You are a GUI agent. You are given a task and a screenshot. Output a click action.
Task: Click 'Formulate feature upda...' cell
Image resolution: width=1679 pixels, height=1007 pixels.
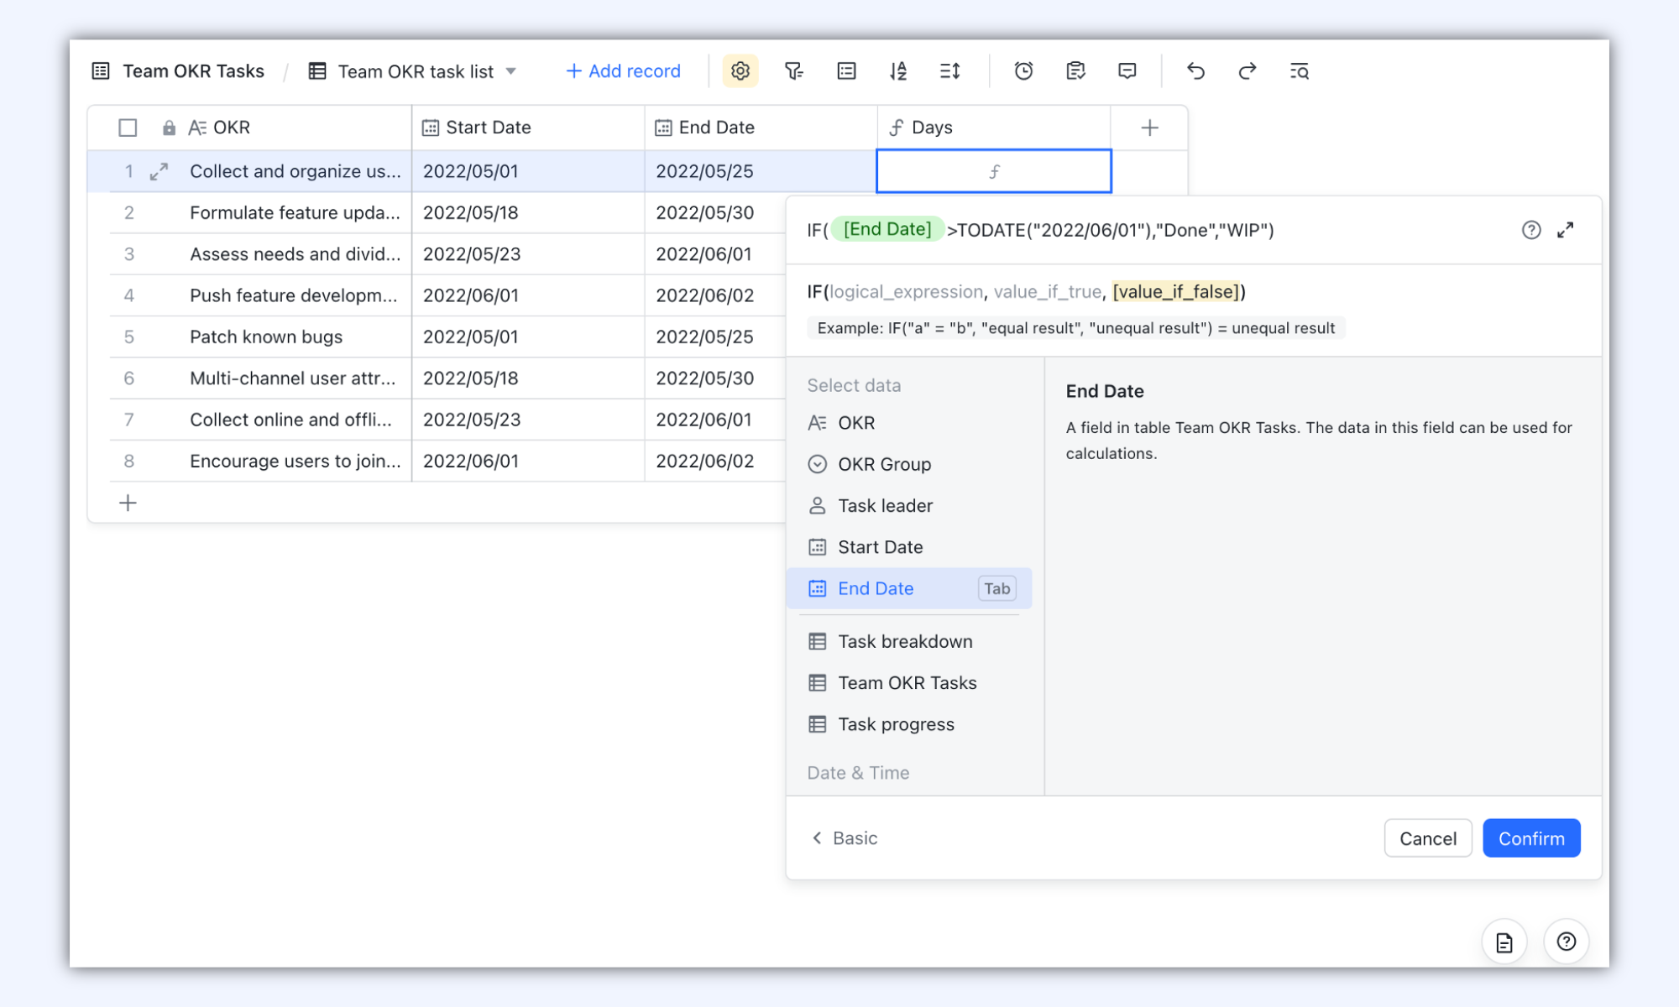tap(296, 212)
